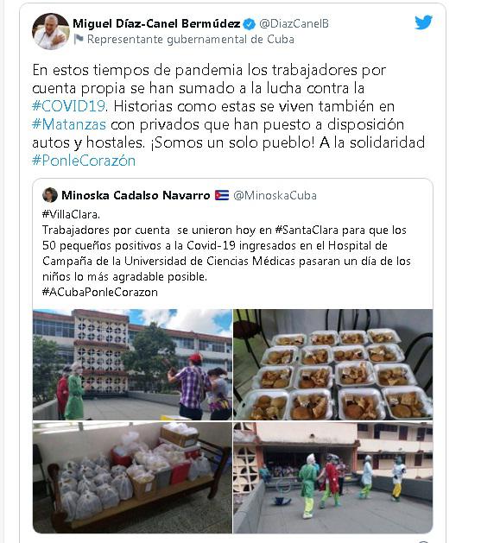The width and height of the screenshot is (481, 543).
Task: Follow the #PonleCorazón hashtag link
Action: (x=84, y=161)
